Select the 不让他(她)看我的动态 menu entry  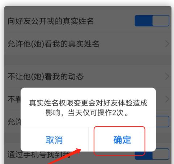(x=88, y=76)
